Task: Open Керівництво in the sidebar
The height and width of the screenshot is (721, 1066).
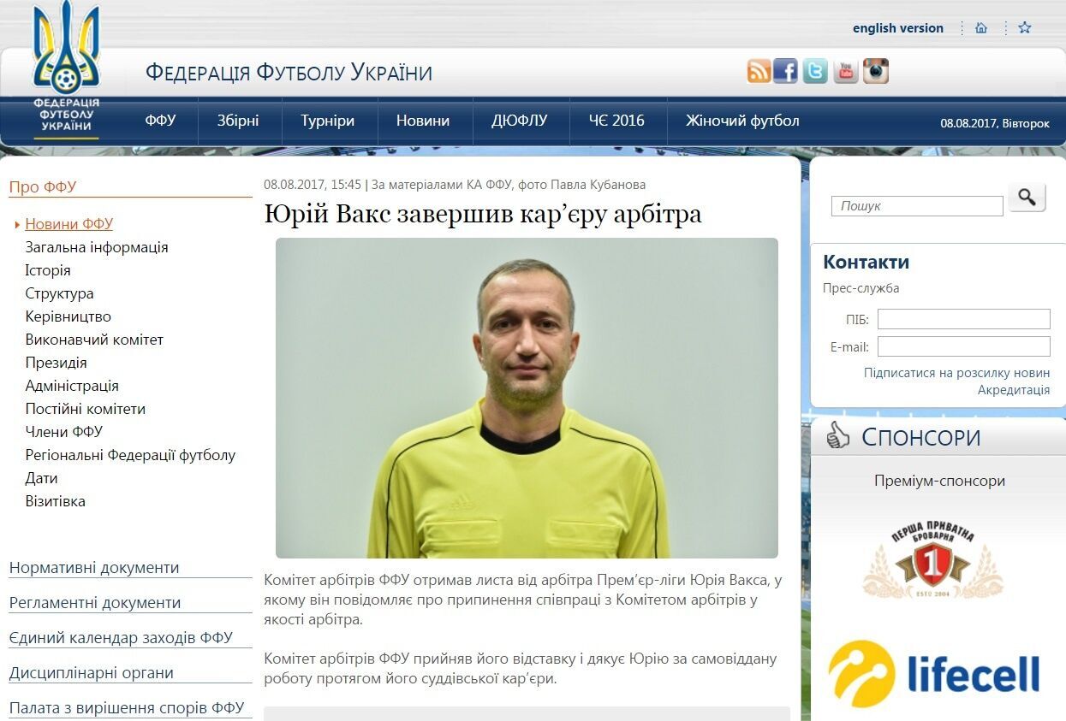Action: 68,316
